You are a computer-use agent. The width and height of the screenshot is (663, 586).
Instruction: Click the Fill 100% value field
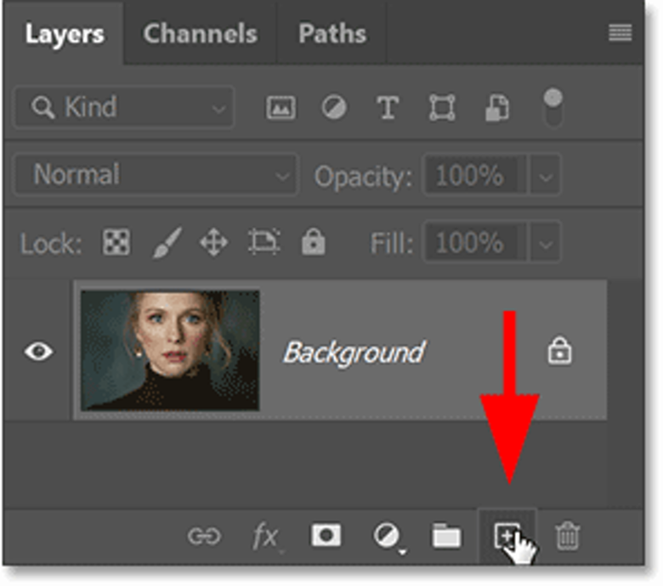[475, 243]
